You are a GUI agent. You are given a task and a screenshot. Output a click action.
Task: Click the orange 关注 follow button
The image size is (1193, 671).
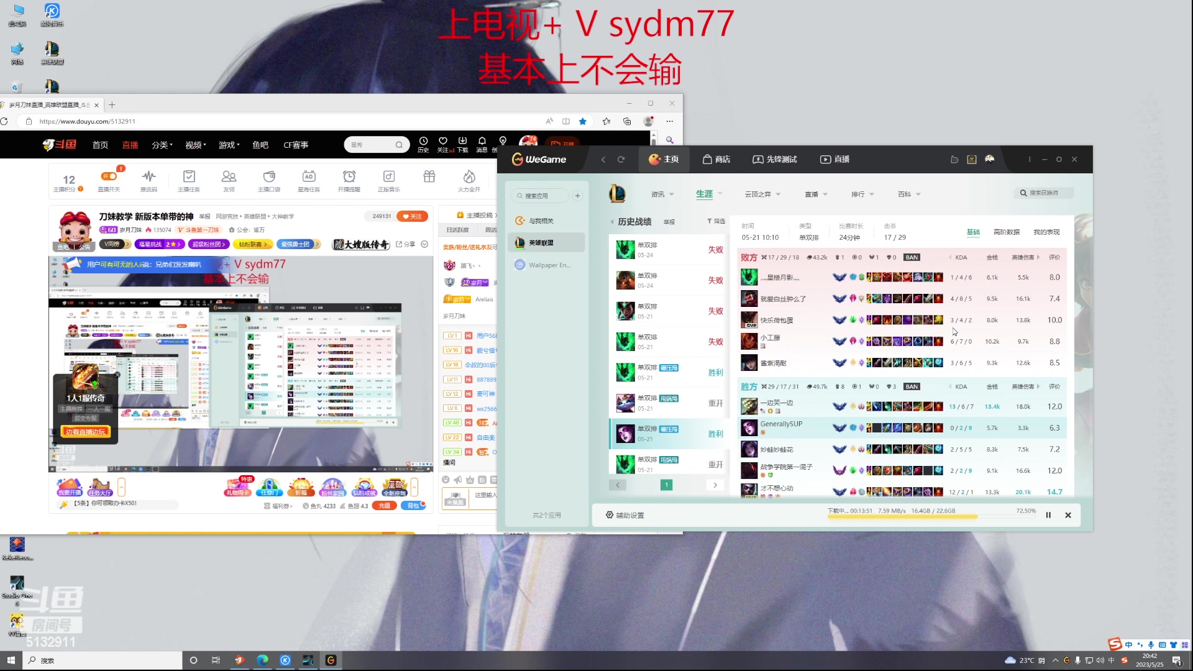point(412,216)
